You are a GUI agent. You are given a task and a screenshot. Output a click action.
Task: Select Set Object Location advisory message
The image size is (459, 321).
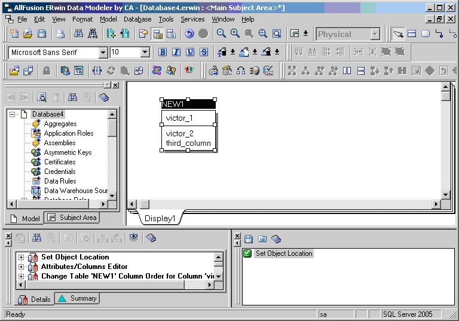[284, 253]
